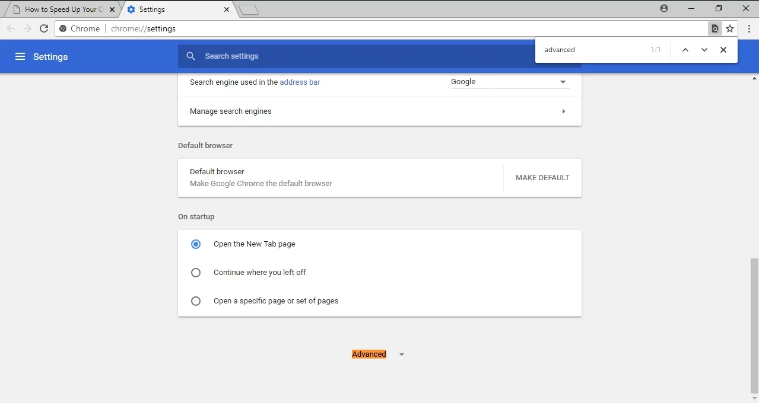Click the find-in-page icon in address bar
Viewport: 759px width, 403px height.
715,28
